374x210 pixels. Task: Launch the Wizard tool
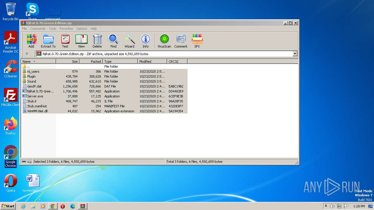(x=129, y=41)
